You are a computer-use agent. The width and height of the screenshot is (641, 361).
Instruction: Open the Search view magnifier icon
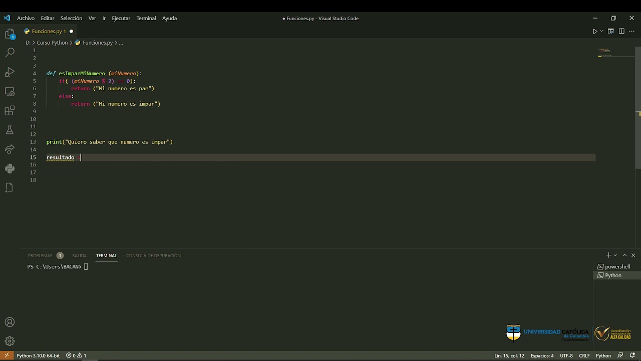pos(10,53)
